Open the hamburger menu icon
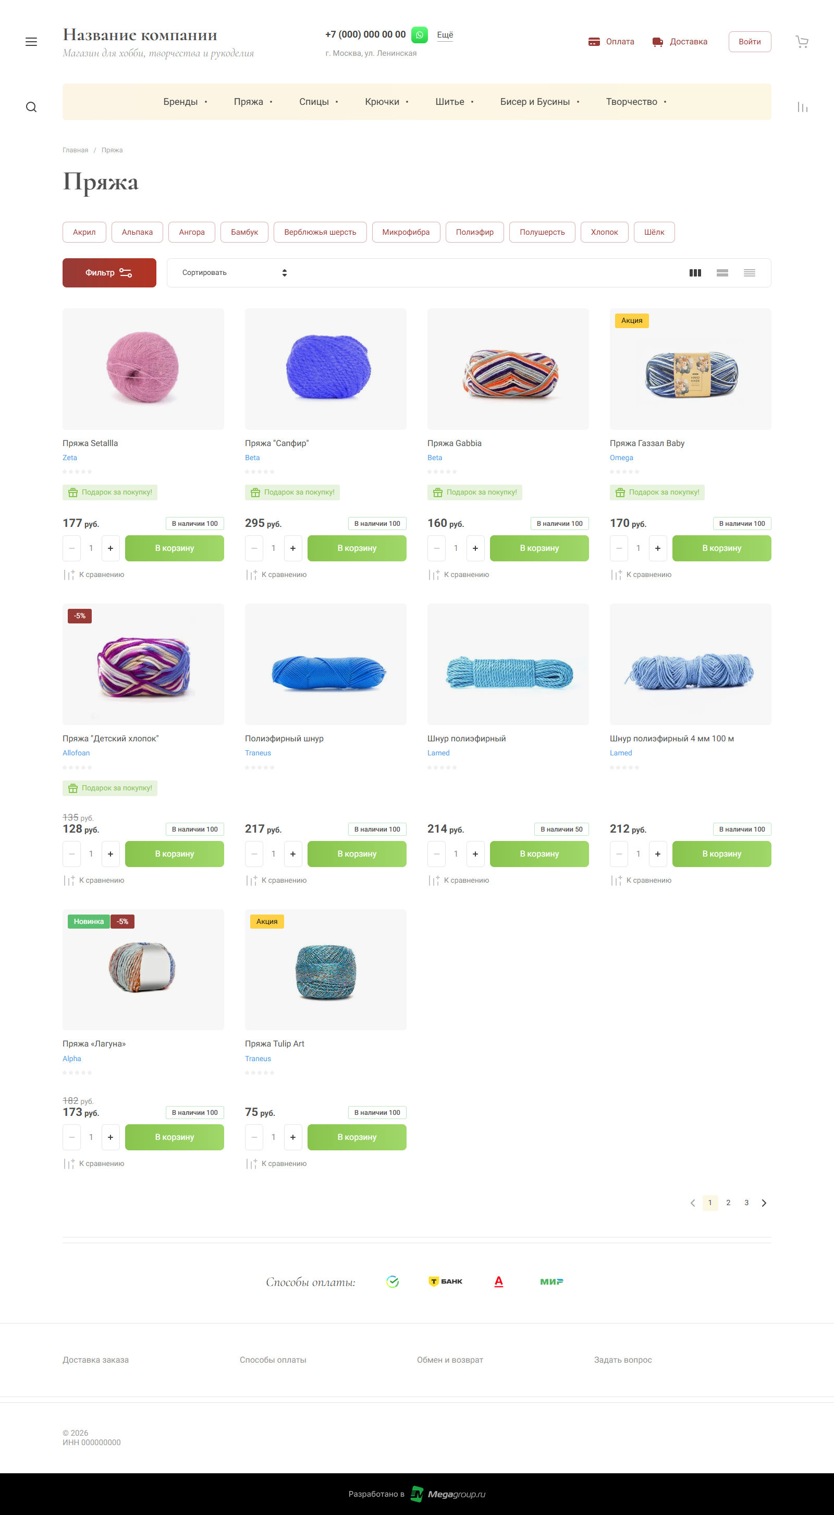 pos(31,42)
